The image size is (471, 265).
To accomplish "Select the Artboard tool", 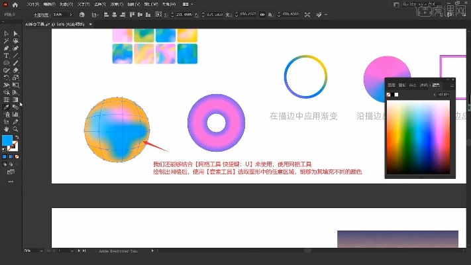I will (6, 122).
